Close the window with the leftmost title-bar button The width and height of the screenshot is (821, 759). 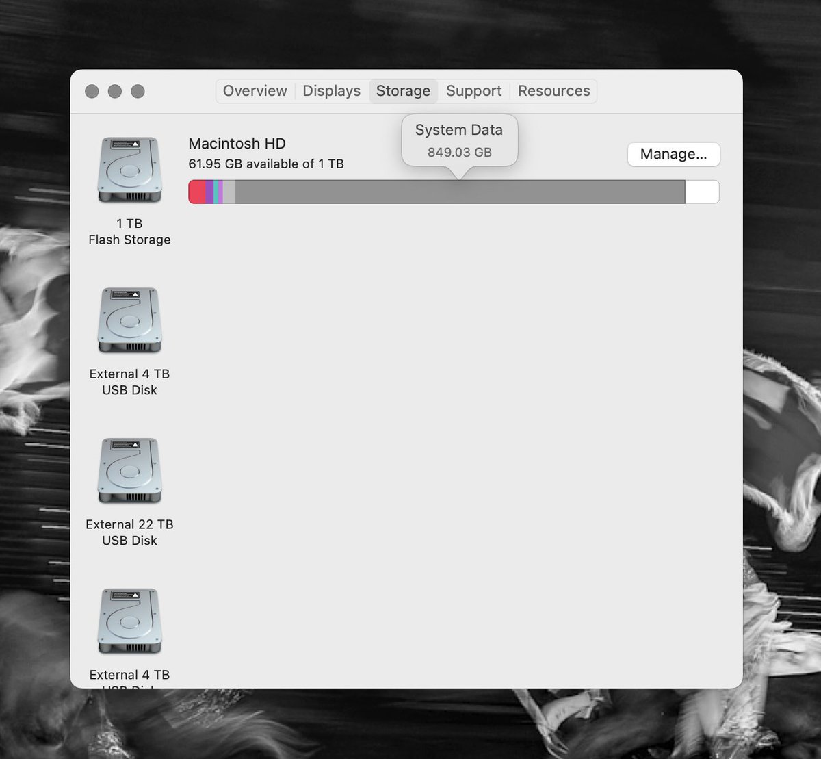(x=92, y=91)
